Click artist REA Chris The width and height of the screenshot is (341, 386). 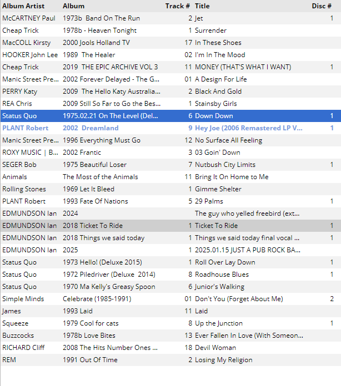tap(17, 104)
